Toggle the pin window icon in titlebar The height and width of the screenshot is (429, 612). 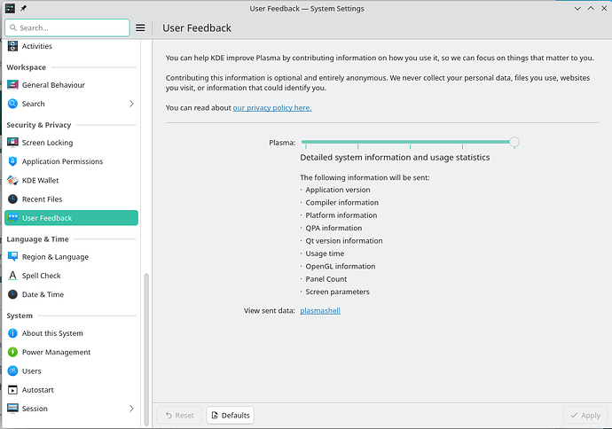click(23, 8)
